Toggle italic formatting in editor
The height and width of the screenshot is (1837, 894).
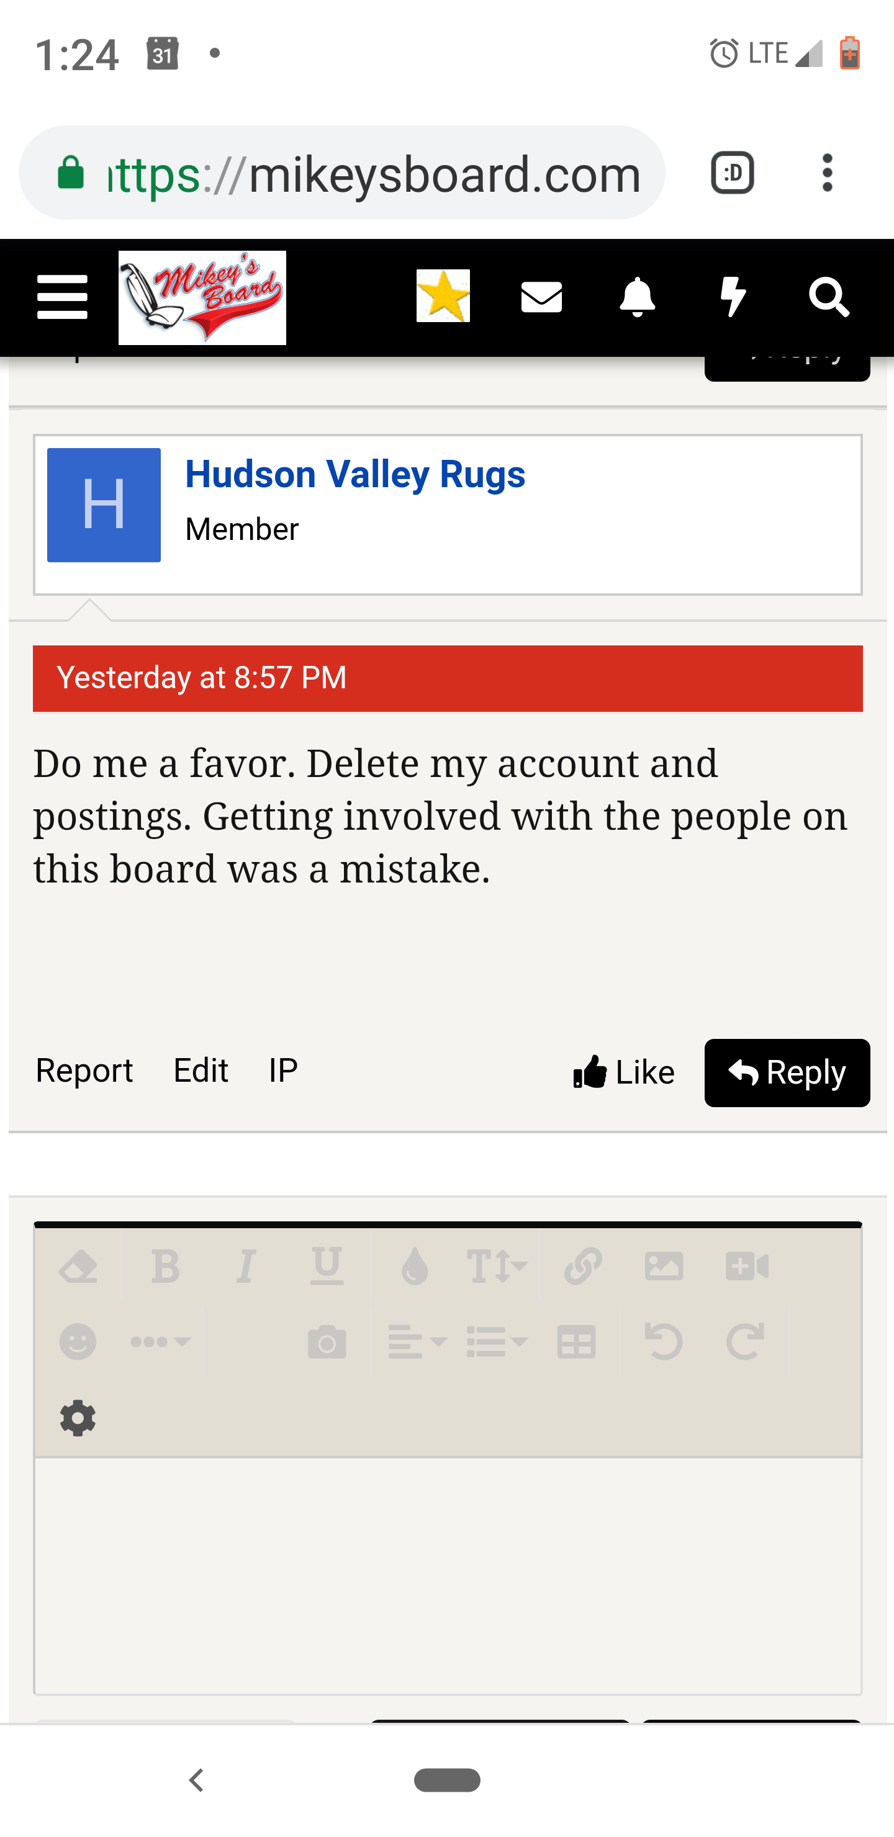(246, 1267)
